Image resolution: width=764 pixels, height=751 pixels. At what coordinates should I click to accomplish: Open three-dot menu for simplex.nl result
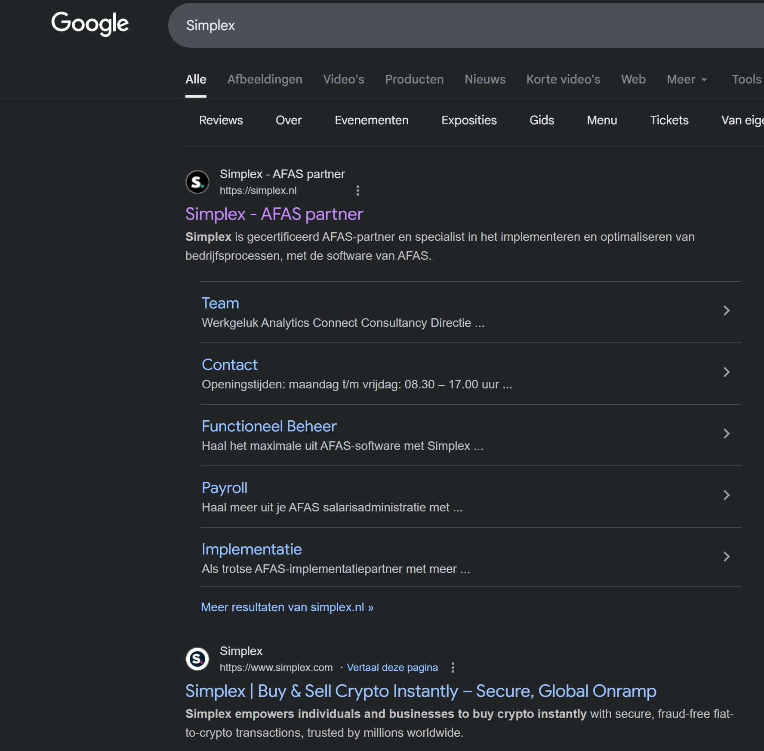coord(357,191)
